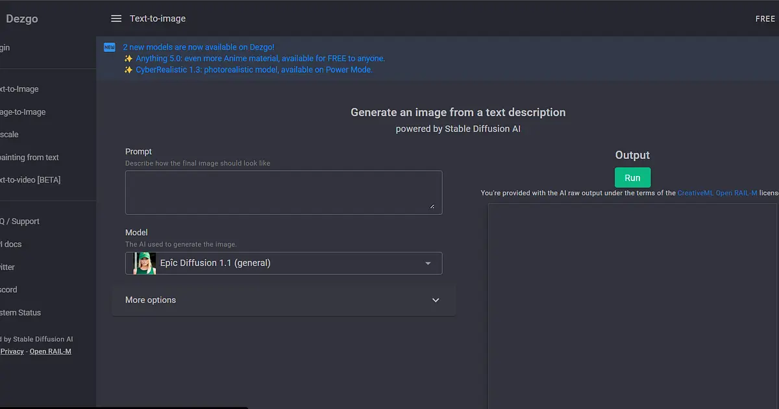Open Anything 5.0 announcement link
Viewport: 779px width, 409px height.
260,58
